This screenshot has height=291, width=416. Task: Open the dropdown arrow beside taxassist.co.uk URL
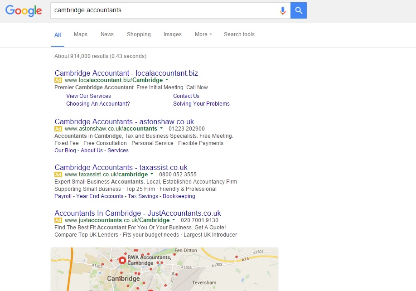click(x=152, y=175)
